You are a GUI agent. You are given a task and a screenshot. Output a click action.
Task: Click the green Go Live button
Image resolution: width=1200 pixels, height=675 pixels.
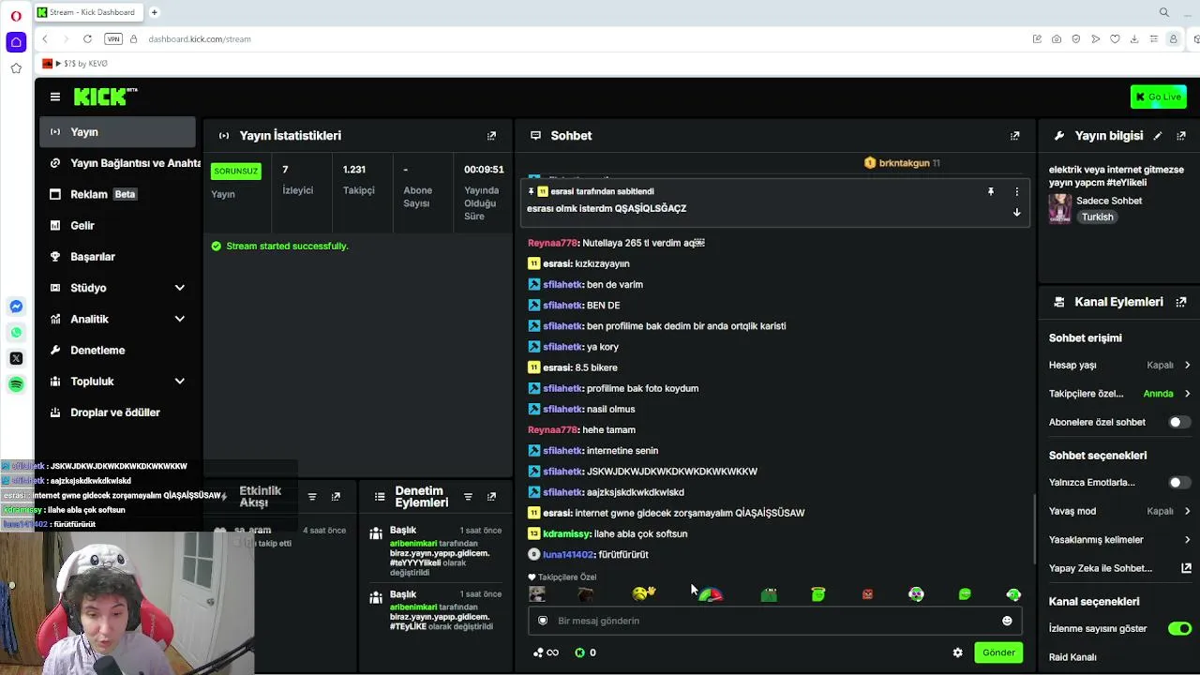tap(1158, 97)
